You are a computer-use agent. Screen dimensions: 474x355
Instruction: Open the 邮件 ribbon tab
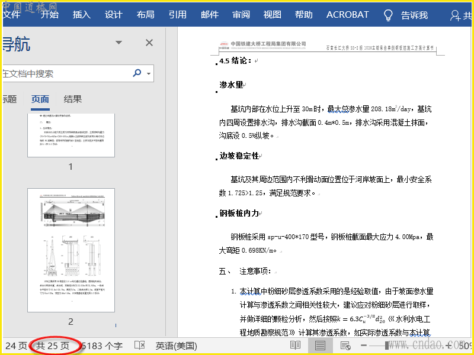[210, 14]
